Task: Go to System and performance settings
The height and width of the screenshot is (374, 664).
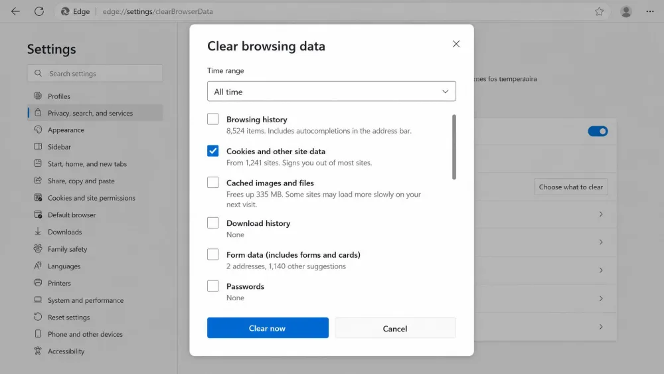Action: [95, 300]
